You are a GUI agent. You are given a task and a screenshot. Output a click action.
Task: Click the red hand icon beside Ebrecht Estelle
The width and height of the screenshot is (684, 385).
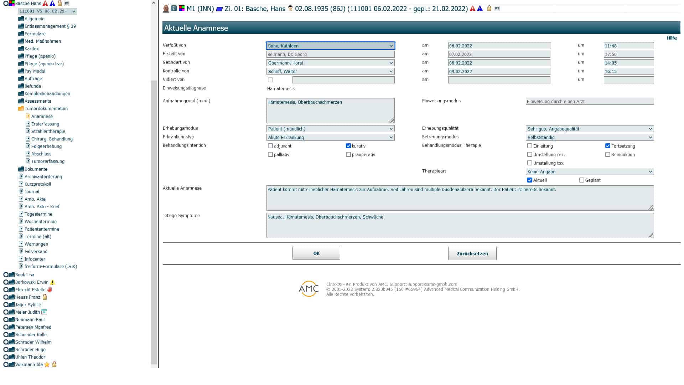click(50, 290)
